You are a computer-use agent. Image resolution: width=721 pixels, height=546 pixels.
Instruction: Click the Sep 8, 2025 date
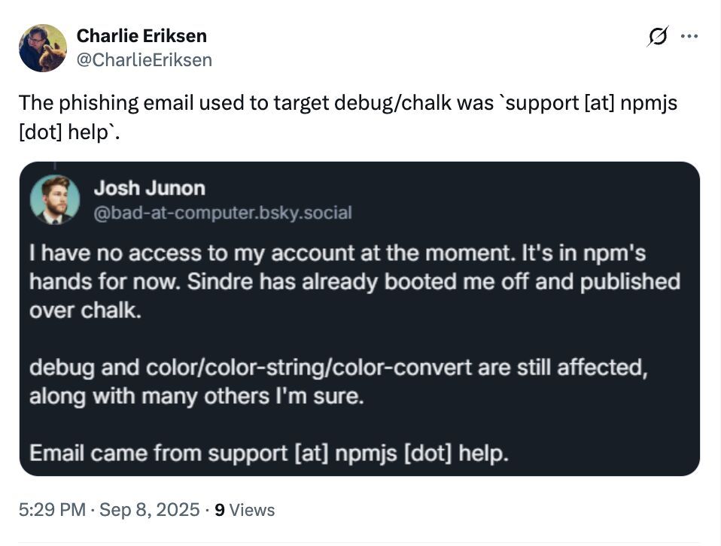(x=151, y=510)
